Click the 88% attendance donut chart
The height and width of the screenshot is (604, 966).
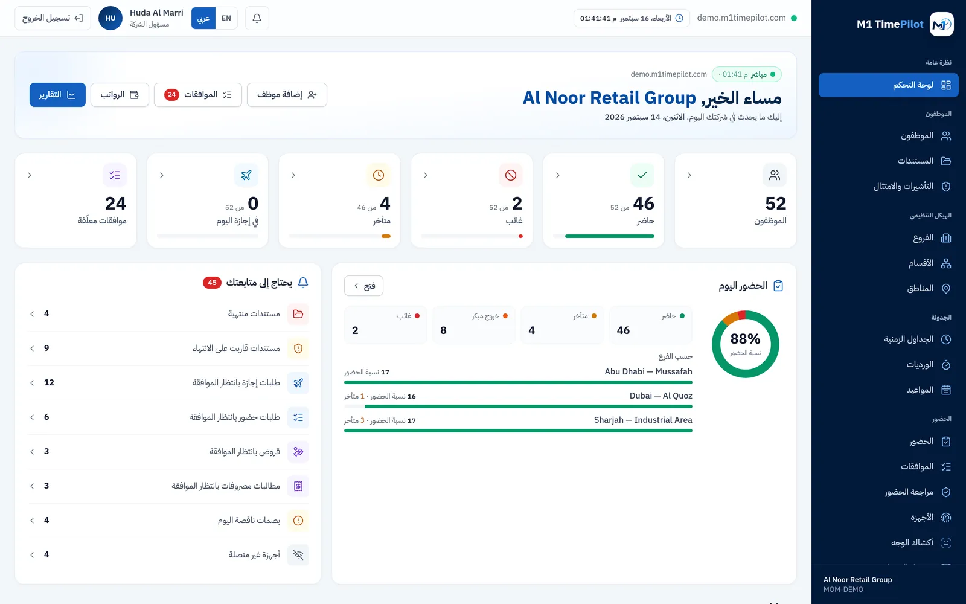coord(746,344)
